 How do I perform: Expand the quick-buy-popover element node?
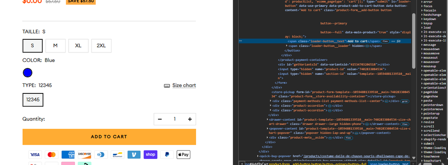(258, 156)
